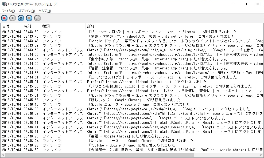This screenshot has width=264, height=158.
Task: Select the YouTube - Google Chrome row
Action: point(132,145)
